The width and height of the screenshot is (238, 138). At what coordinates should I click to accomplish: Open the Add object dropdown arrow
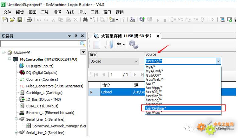117,20
